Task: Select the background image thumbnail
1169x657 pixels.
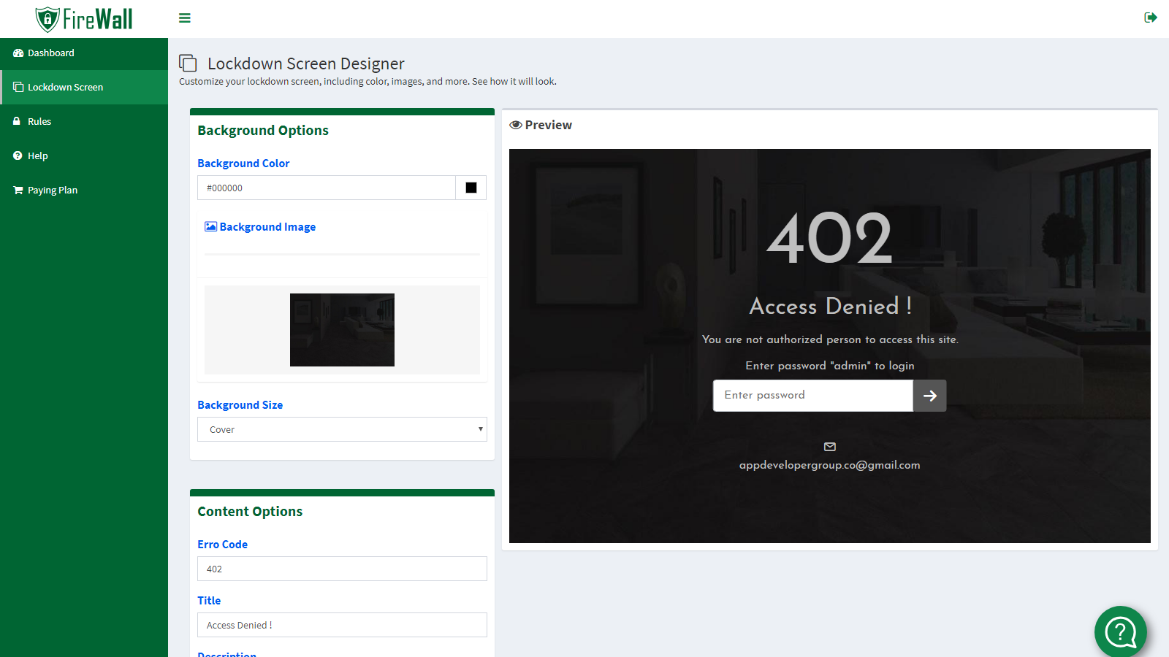Action: [342, 330]
